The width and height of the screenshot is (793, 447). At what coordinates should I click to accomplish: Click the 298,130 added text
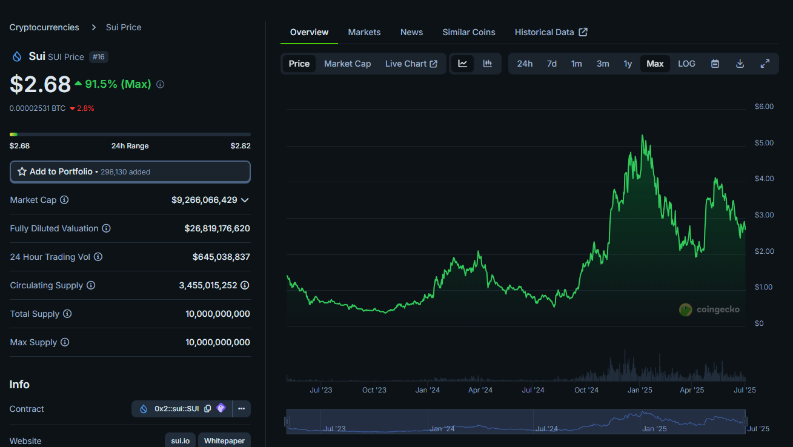[125, 172]
